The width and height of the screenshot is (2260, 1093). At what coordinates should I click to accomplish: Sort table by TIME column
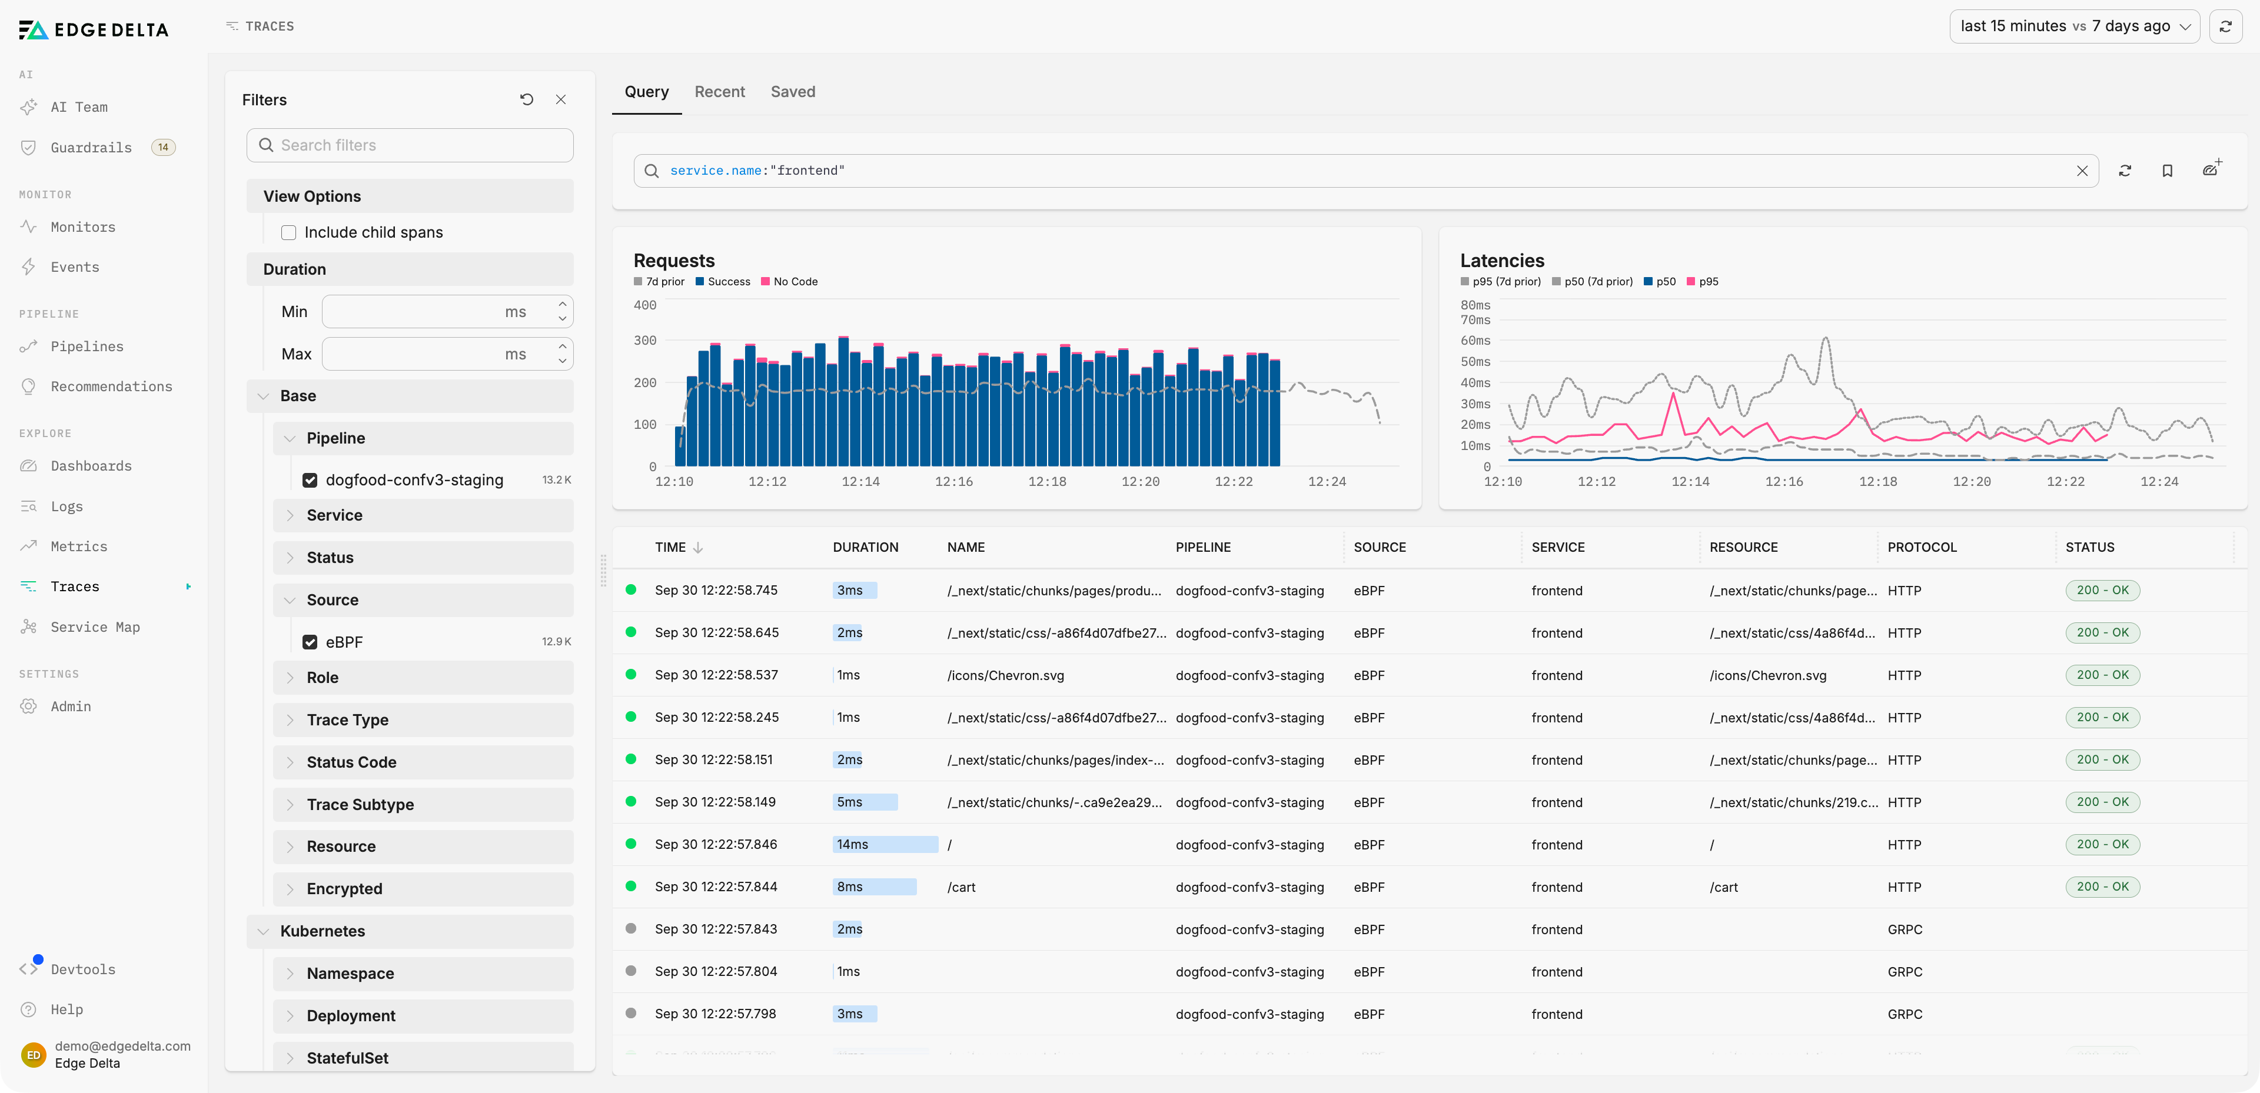[679, 547]
